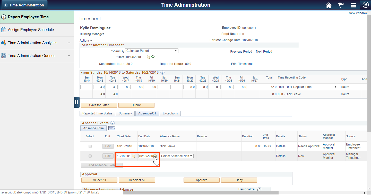Open the Start Date calendar in new absence row
This screenshot has height=195, width=371.
134,156
